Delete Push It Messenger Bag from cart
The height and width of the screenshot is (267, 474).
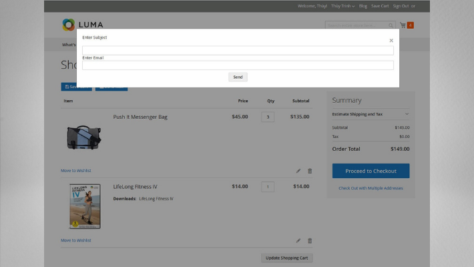pos(310,171)
